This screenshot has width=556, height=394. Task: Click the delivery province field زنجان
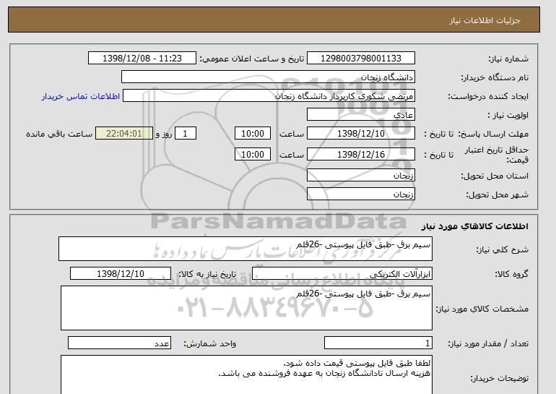click(x=360, y=176)
